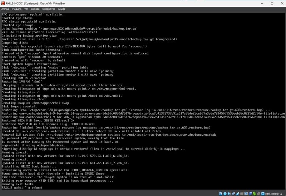Click 'Disk configuration looks identical' line
This screenshot has height=196, width=286.
32,50
